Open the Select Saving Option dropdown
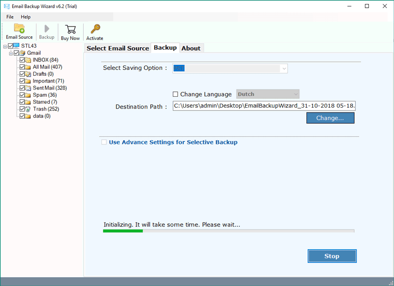The height and width of the screenshot is (286, 394). (230, 68)
